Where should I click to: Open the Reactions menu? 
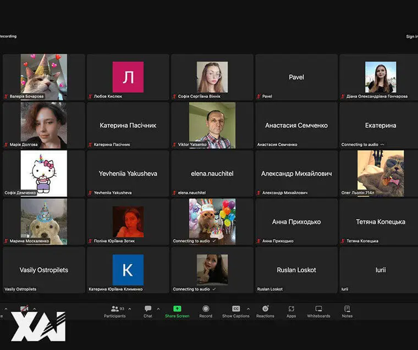tap(265, 310)
